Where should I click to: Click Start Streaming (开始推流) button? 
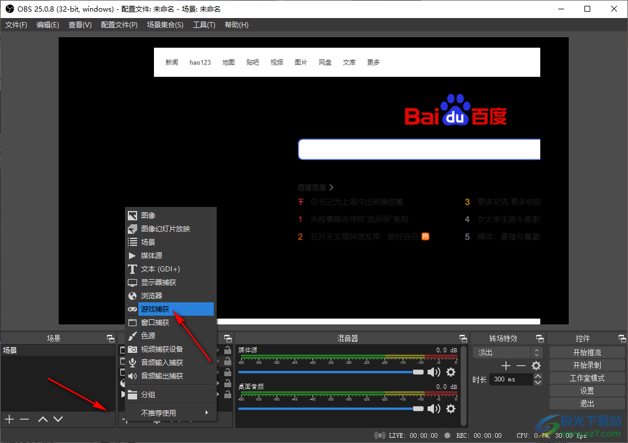587,352
